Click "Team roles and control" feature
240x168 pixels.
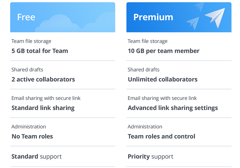coord(161,136)
